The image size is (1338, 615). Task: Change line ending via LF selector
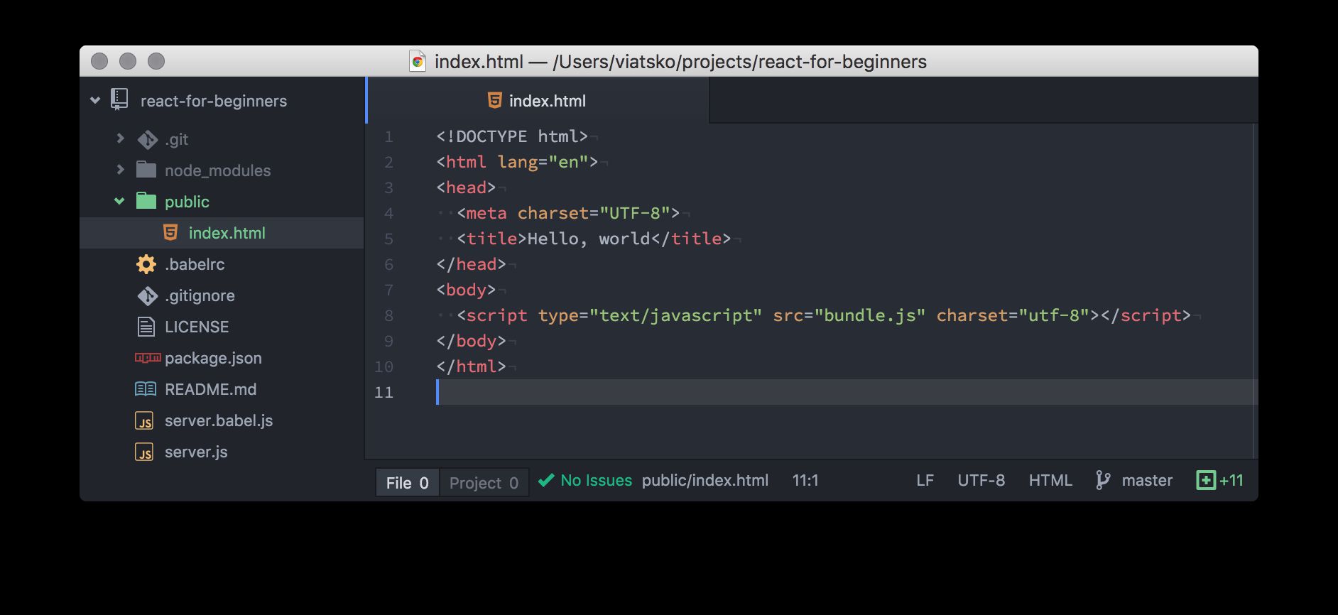pyautogui.click(x=925, y=481)
